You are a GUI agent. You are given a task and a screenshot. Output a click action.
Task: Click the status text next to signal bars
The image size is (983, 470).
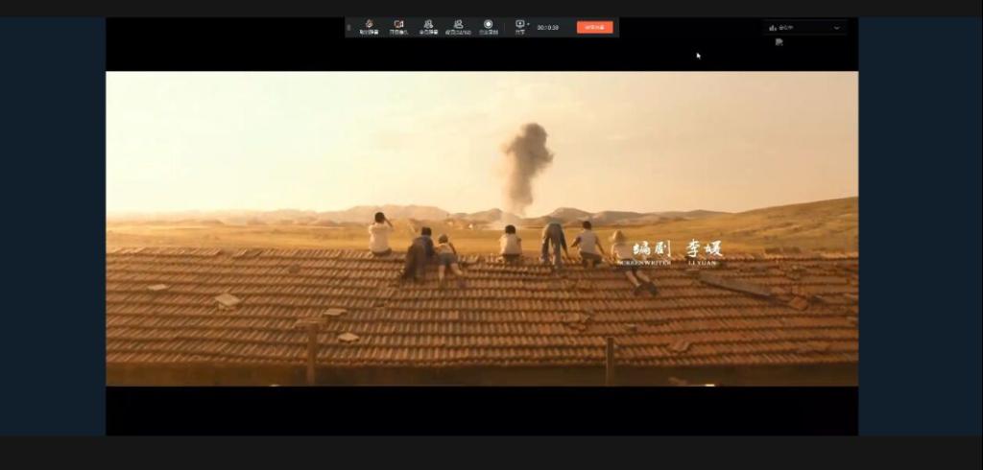(786, 28)
